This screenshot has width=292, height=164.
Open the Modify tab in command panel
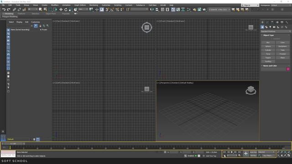[267, 22]
